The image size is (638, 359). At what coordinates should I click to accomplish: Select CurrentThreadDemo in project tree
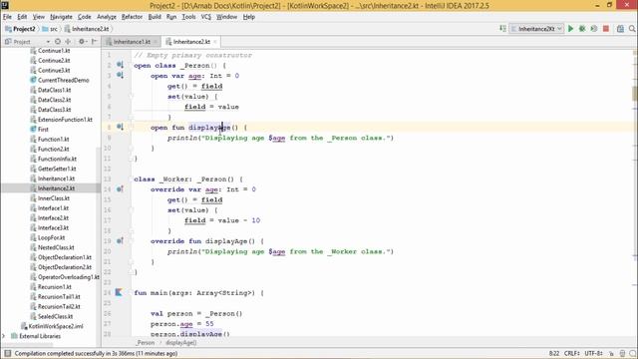click(63, 80)
